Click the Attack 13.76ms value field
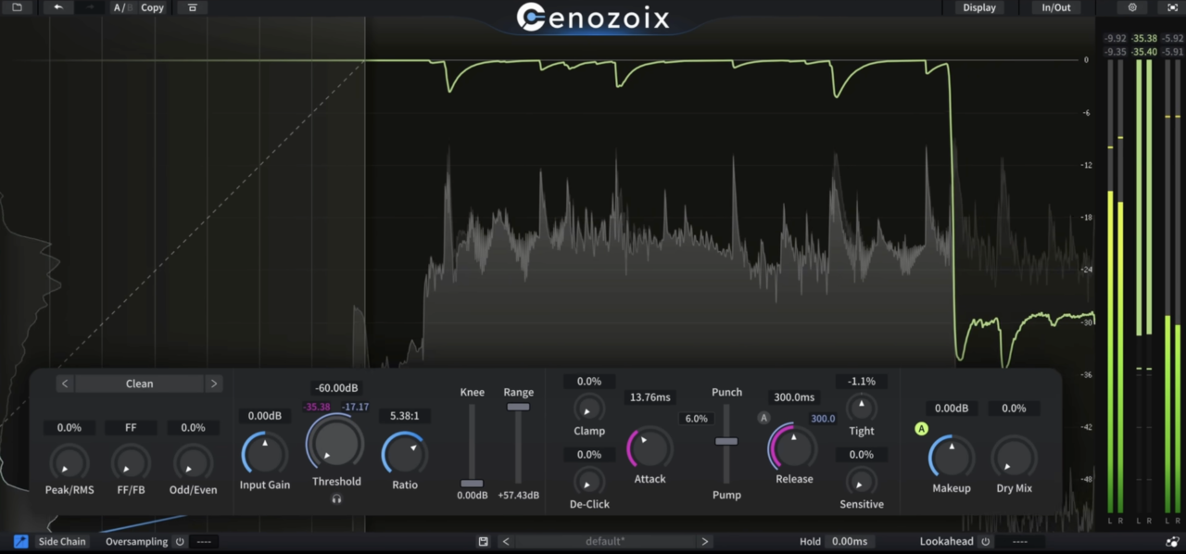The width and height of the screenshot is (1186, 554). 650,397
